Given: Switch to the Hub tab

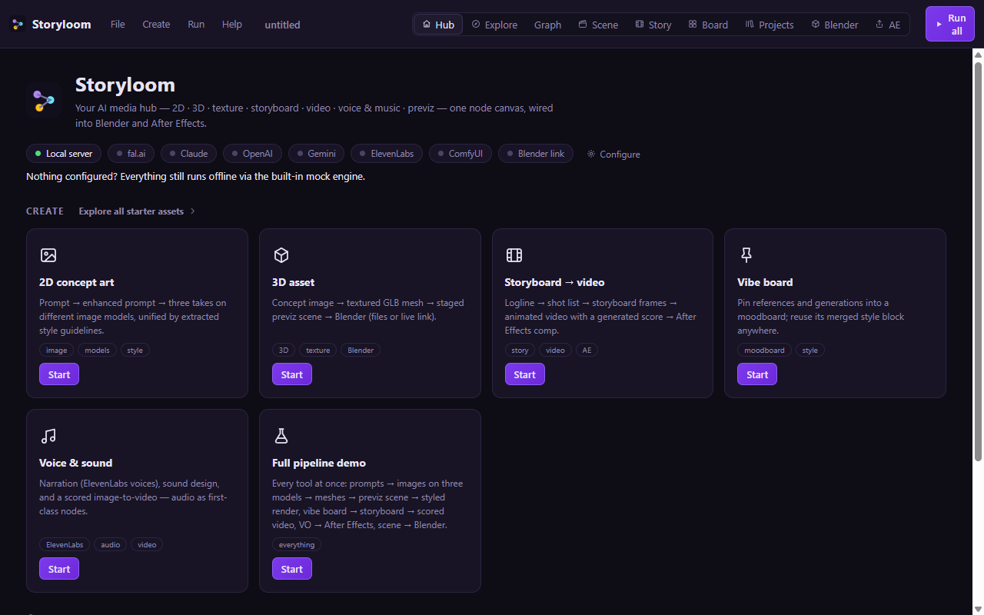Looking at the screenshot, I should click(x=438, y=25).
